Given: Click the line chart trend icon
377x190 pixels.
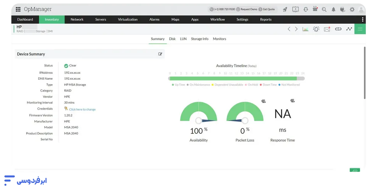Looking at the screenshot, I should click(x=349, y=29).
